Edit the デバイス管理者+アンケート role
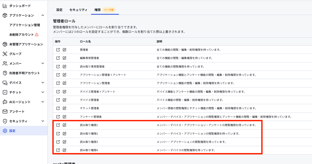312x164 pixels. pyautogui.click(x=64, y=92)
